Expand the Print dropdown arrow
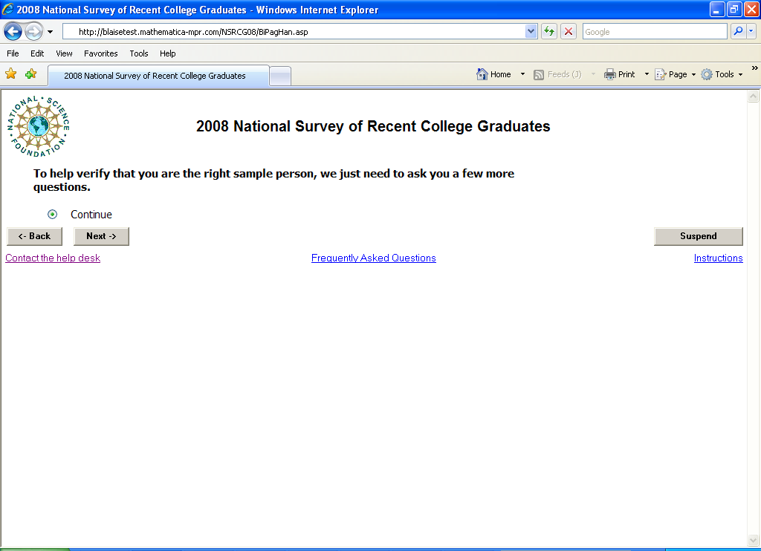 pyautogui.click(x=647, y=74)
